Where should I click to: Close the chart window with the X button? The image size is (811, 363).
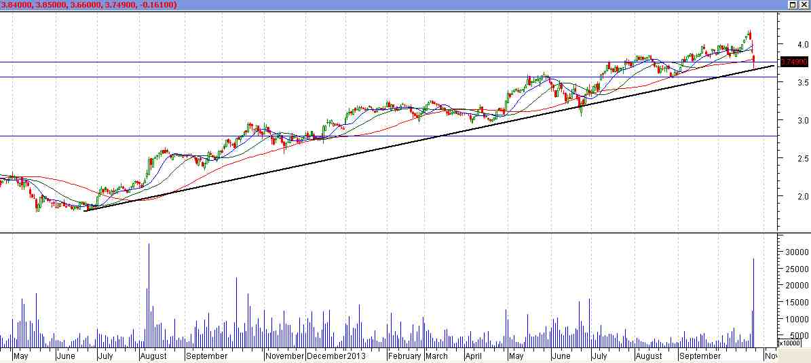(804, 5)
